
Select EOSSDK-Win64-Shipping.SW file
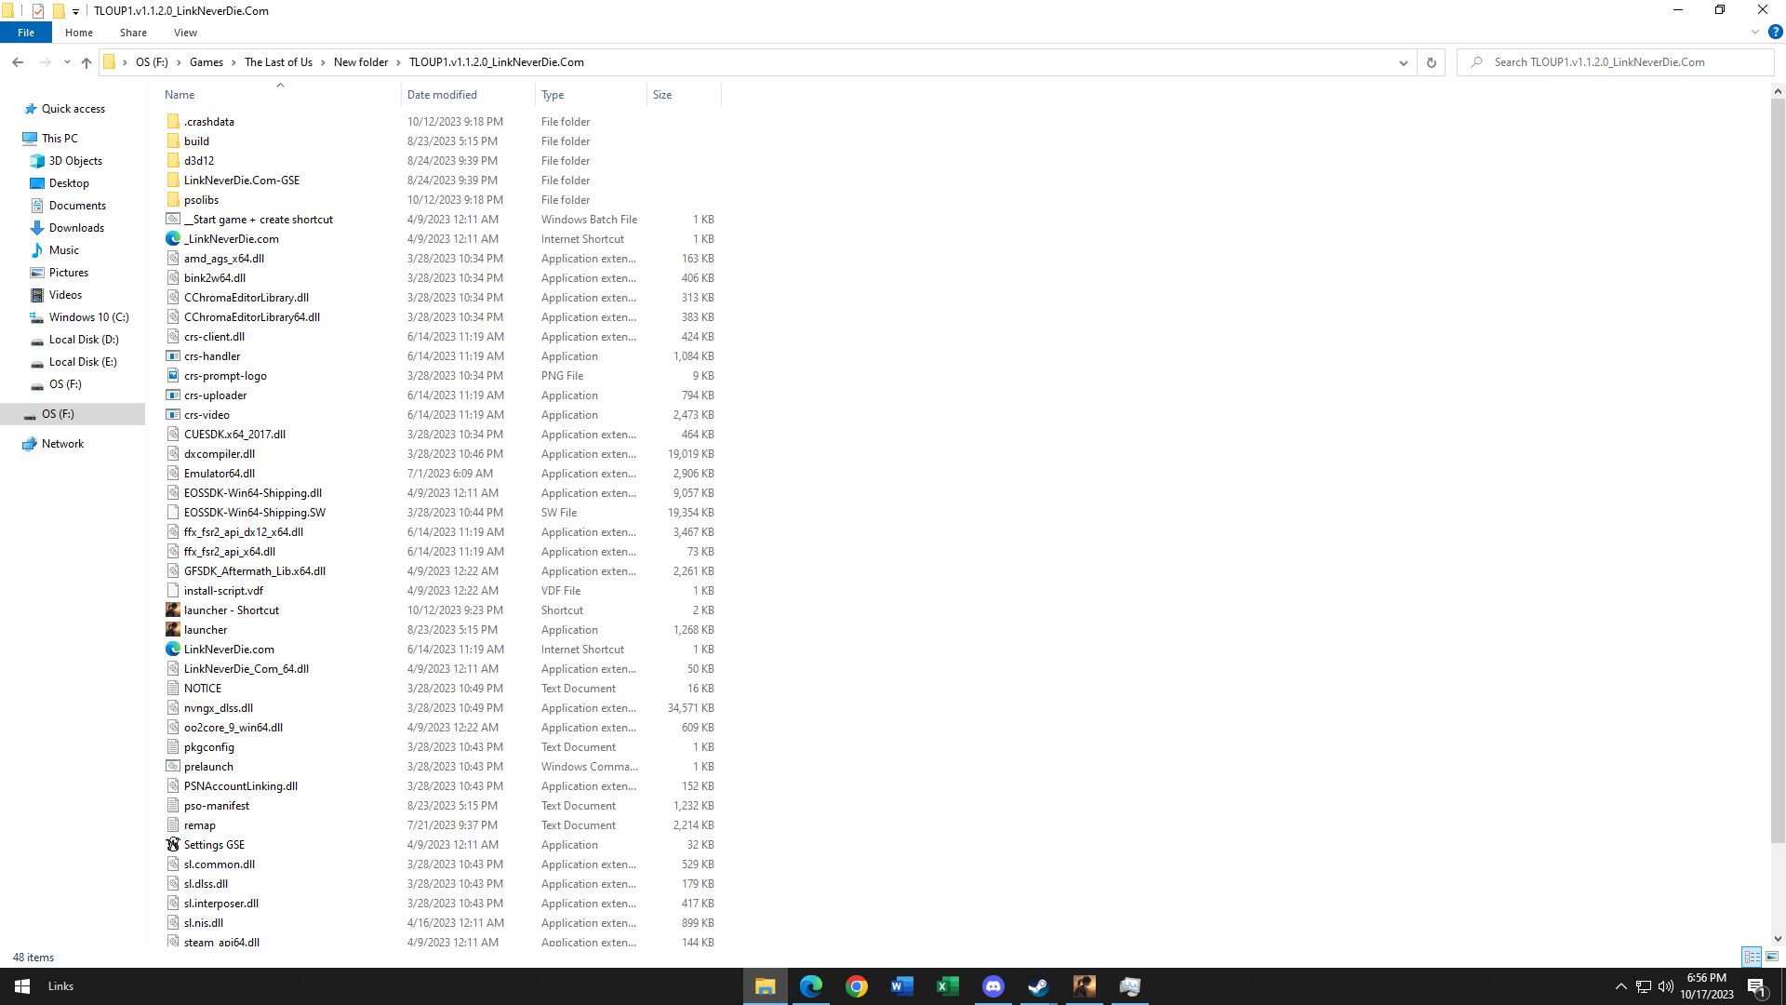point(255,513)
